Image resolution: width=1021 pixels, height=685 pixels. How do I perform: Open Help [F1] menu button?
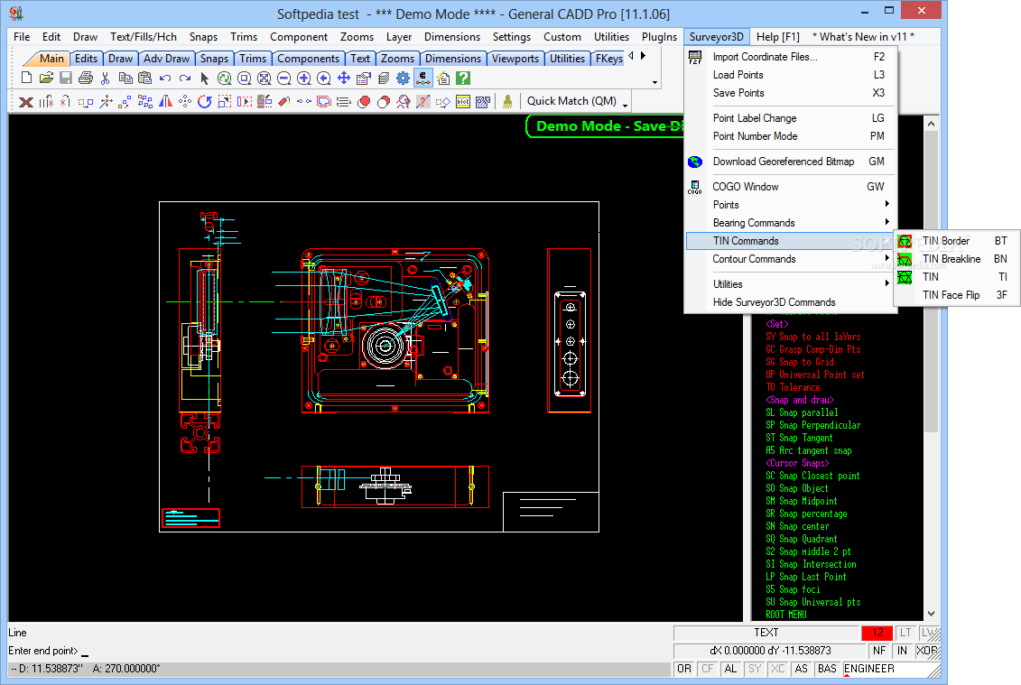coord(778,37)
